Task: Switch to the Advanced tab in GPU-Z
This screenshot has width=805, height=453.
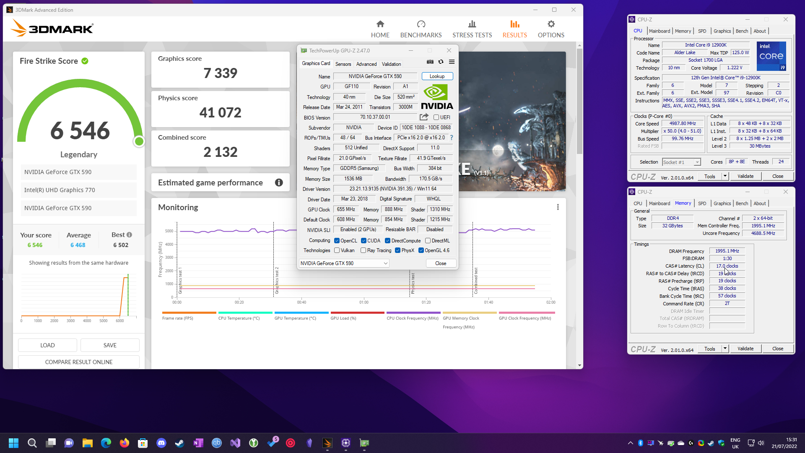Action: click(366, 64)
